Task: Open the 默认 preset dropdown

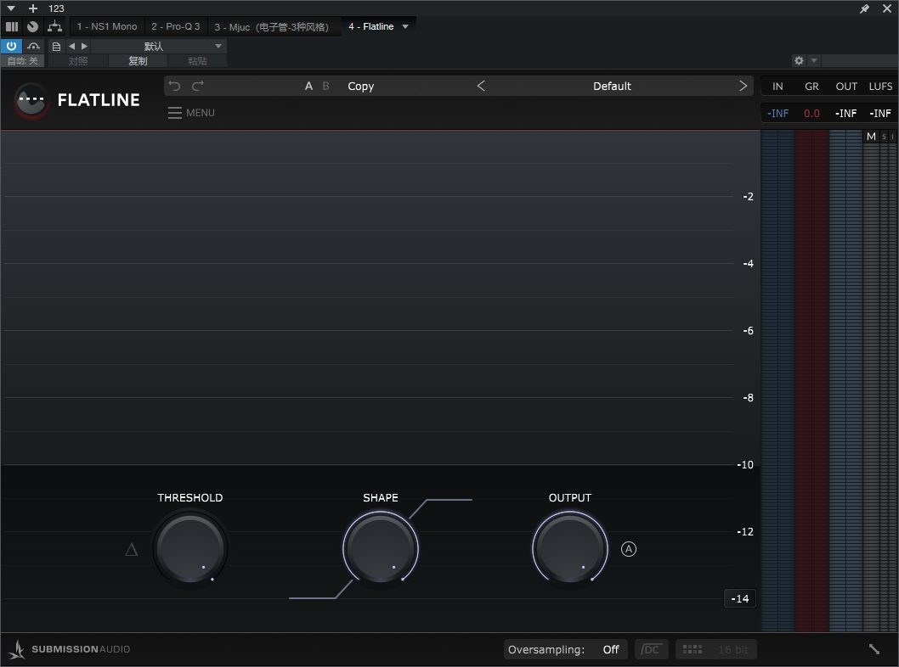Action: tap(158, 46)
